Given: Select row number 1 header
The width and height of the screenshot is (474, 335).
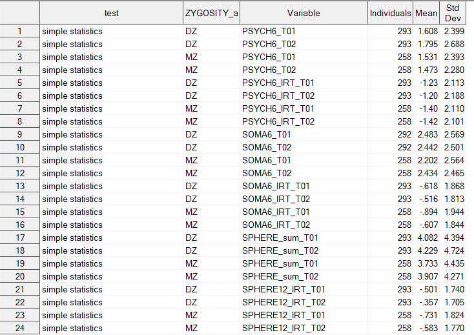Looking at the screenshot, I should (19, 31).
